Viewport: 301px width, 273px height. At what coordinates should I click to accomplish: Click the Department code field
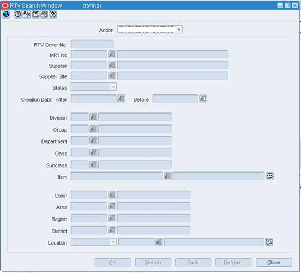[80, 140]
